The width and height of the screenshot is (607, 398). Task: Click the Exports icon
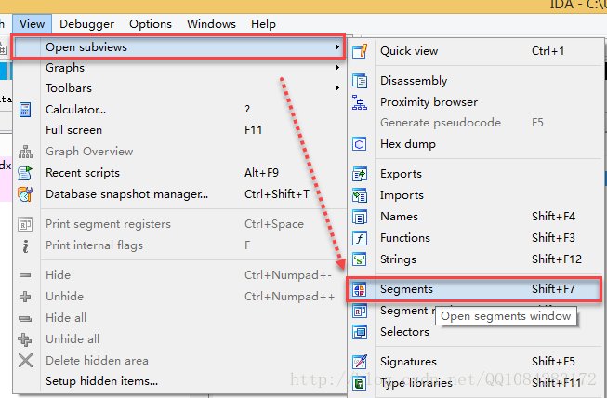tap(360, 174)
